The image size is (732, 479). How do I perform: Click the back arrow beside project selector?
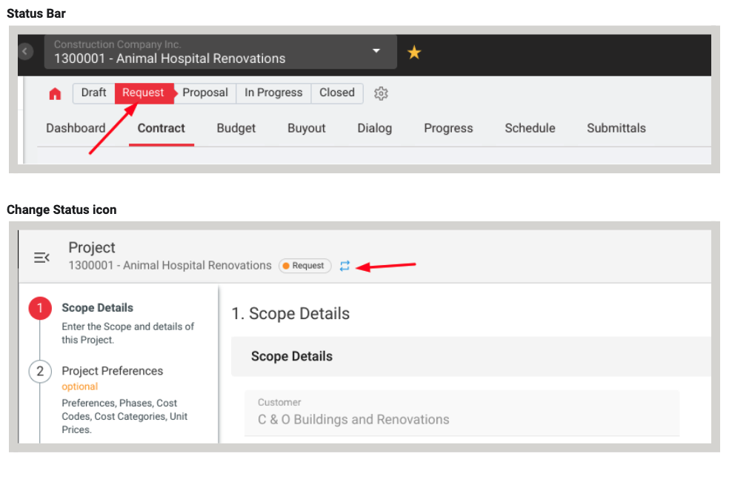pyautogui.click(x=25, y=51)
